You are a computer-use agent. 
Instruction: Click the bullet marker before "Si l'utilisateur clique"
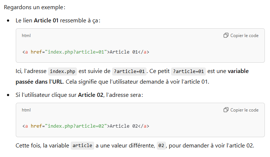(x=8, y=95)
